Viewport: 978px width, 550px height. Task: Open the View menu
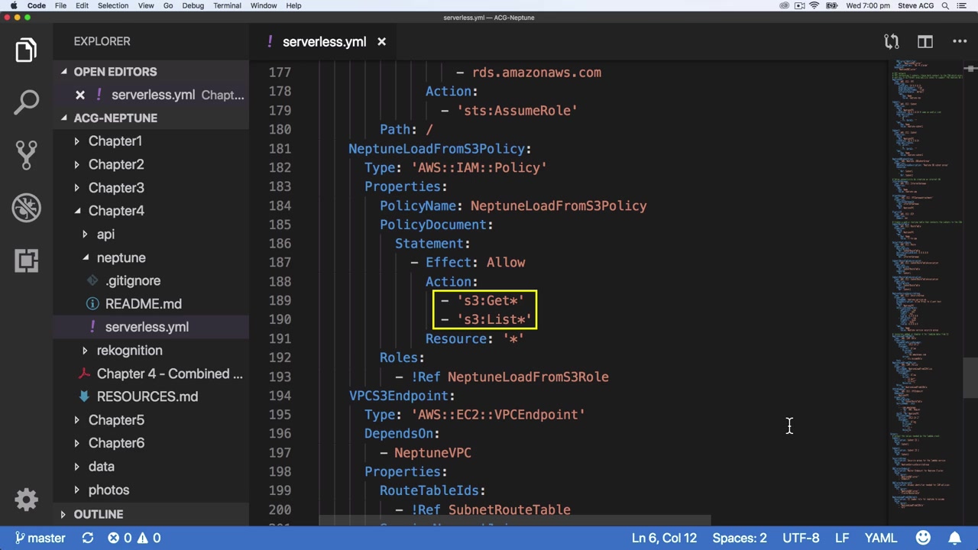(146, 5)
